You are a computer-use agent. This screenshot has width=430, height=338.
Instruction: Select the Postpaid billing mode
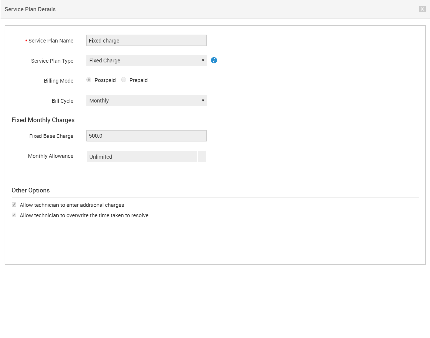tap(89, 80)
